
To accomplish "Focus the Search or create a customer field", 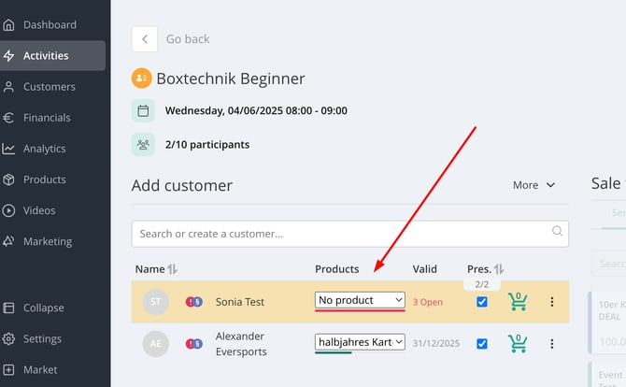I will [x=349, y=234].
